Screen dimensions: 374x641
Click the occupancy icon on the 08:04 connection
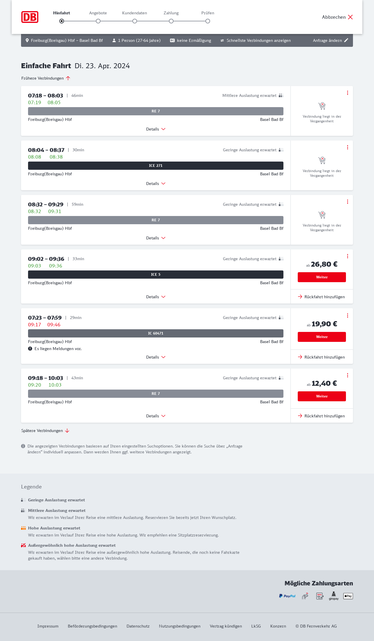tap(281, 150)
